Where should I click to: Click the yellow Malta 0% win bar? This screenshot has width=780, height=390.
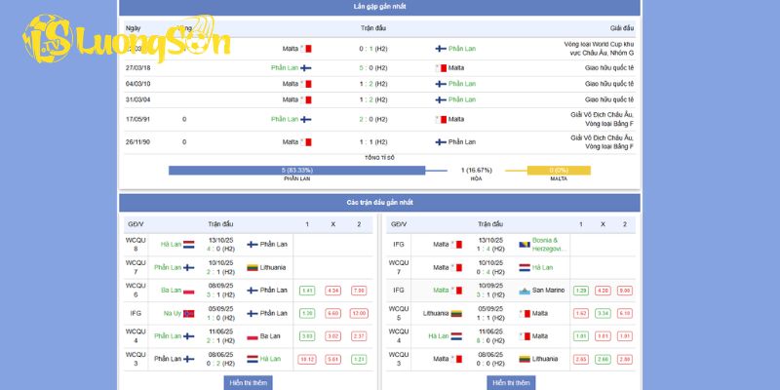tap(559, 170)
